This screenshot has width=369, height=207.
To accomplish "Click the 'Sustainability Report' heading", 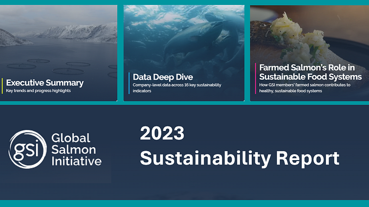I will point(239,158).
